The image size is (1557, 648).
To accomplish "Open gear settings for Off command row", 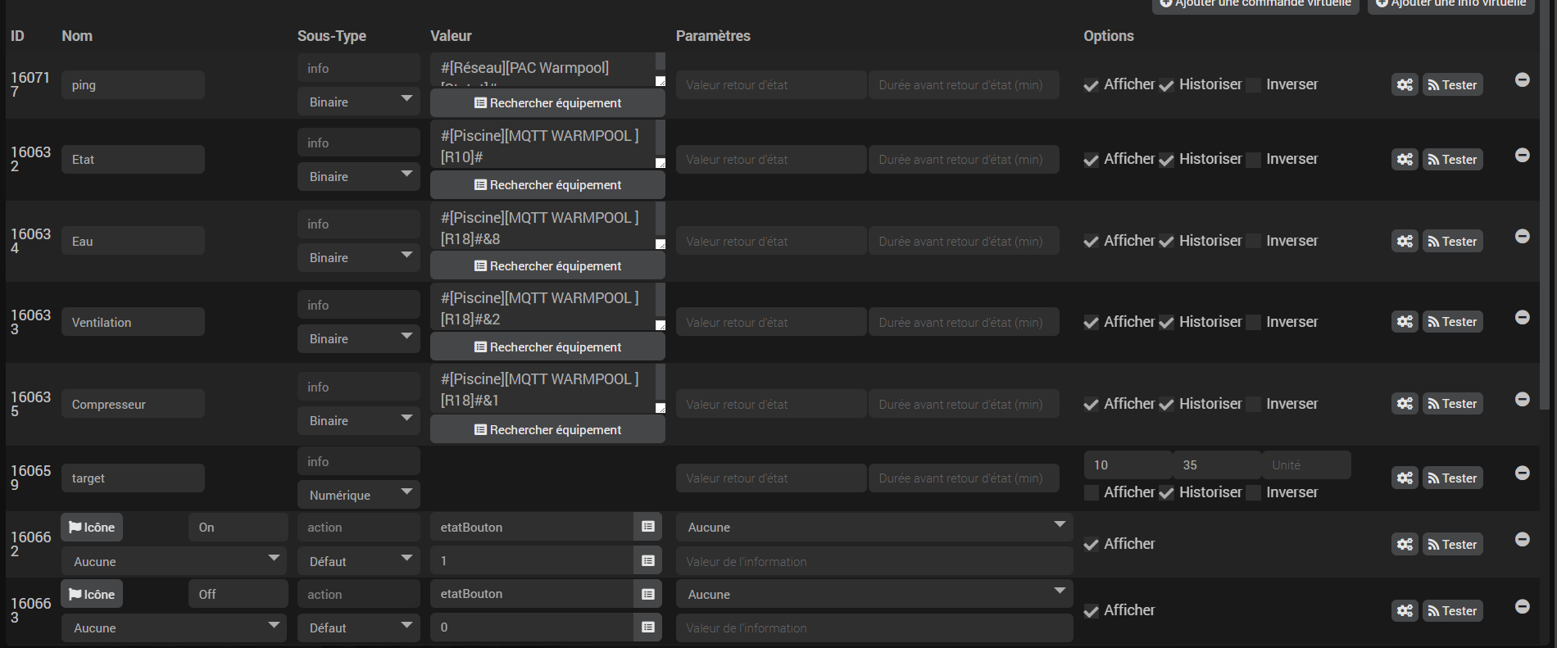I will 1405,611.
